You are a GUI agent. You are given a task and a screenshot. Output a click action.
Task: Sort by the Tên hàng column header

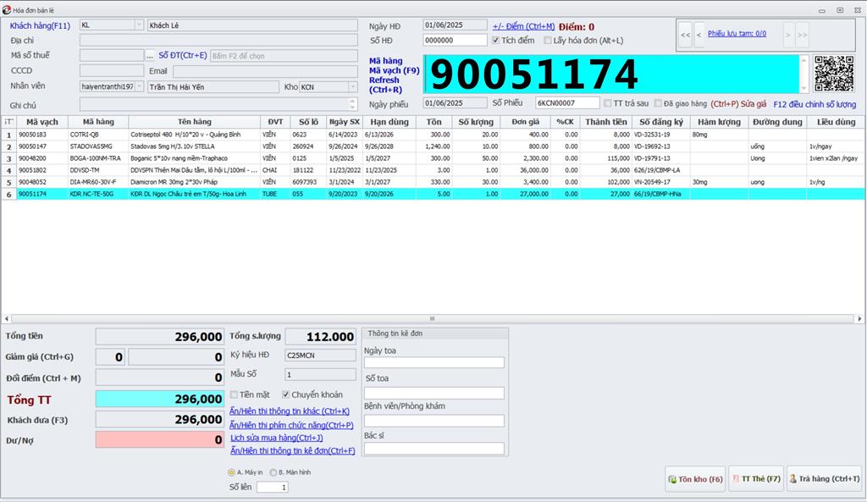(194, 122)
